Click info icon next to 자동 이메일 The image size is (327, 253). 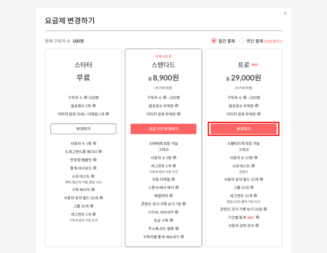click(173, 179)
